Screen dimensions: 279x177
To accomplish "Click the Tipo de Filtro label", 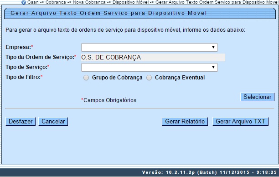I will (x=24, y=77).
